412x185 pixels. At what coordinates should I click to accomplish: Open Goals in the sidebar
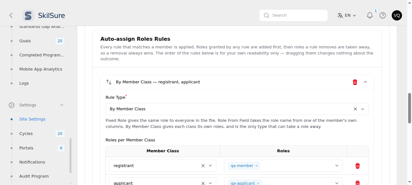coord(25,41)
